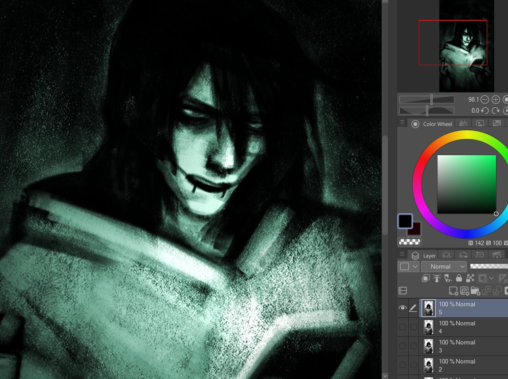Show layer 2 with its visibility box
This screenshot has width=508, height=379.
[x=402, y=365]
